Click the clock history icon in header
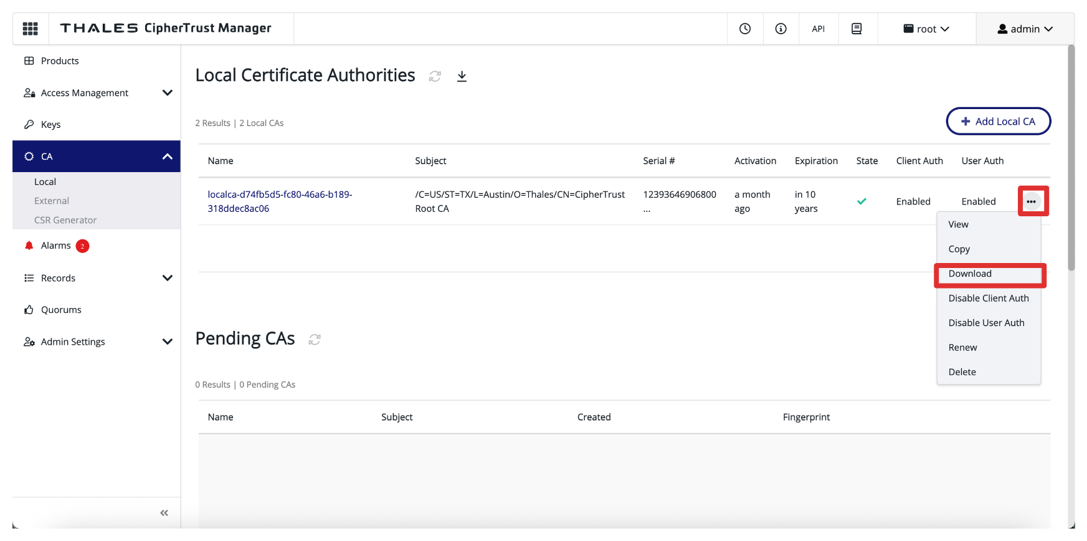 click(744, 29)
